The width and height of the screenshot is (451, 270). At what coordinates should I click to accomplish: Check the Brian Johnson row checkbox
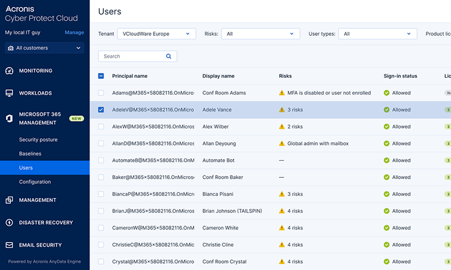tap(101, 211)
